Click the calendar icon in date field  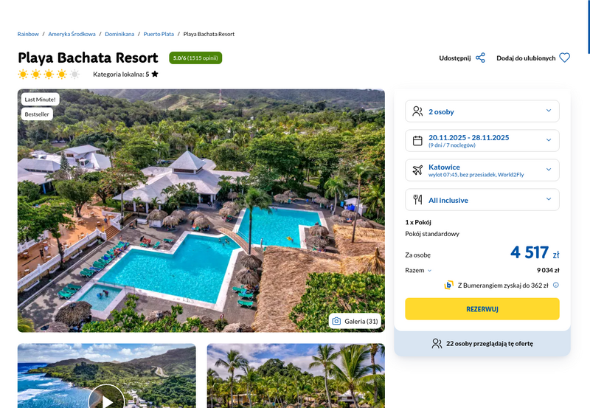417,141
